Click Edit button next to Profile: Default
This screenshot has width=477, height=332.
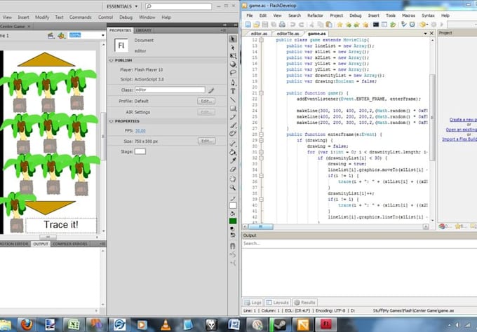click(206, 101)
